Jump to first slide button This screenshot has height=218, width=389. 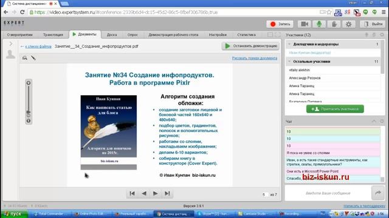tap(133, 194)
